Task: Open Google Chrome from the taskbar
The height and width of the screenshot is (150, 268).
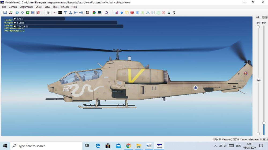Action: click(128, 146)
